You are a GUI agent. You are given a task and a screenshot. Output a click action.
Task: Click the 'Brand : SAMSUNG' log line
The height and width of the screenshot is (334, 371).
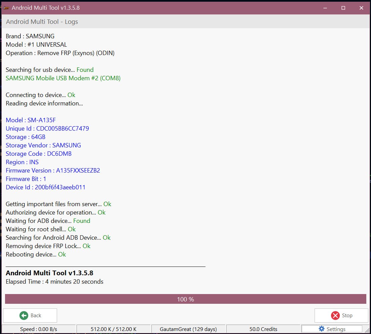click(x=30, y=36)
